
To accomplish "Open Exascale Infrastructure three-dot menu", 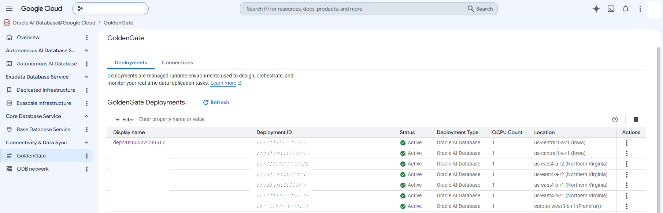I will (x=87, y=103).
